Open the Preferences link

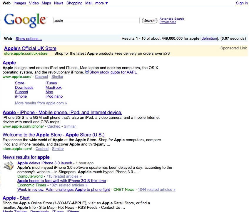pos(168,22)
